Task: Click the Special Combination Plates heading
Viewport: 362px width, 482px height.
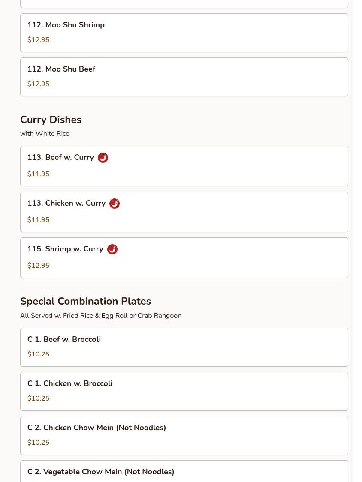Action: (85, 301)
